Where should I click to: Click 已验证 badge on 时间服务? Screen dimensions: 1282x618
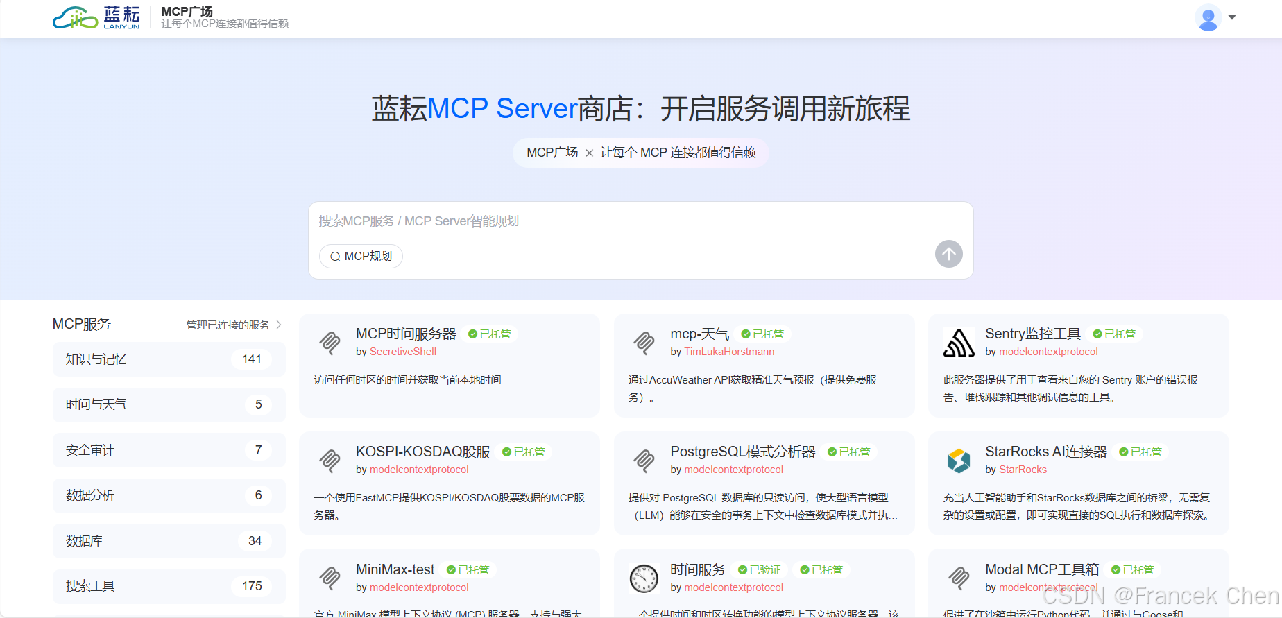760,570
